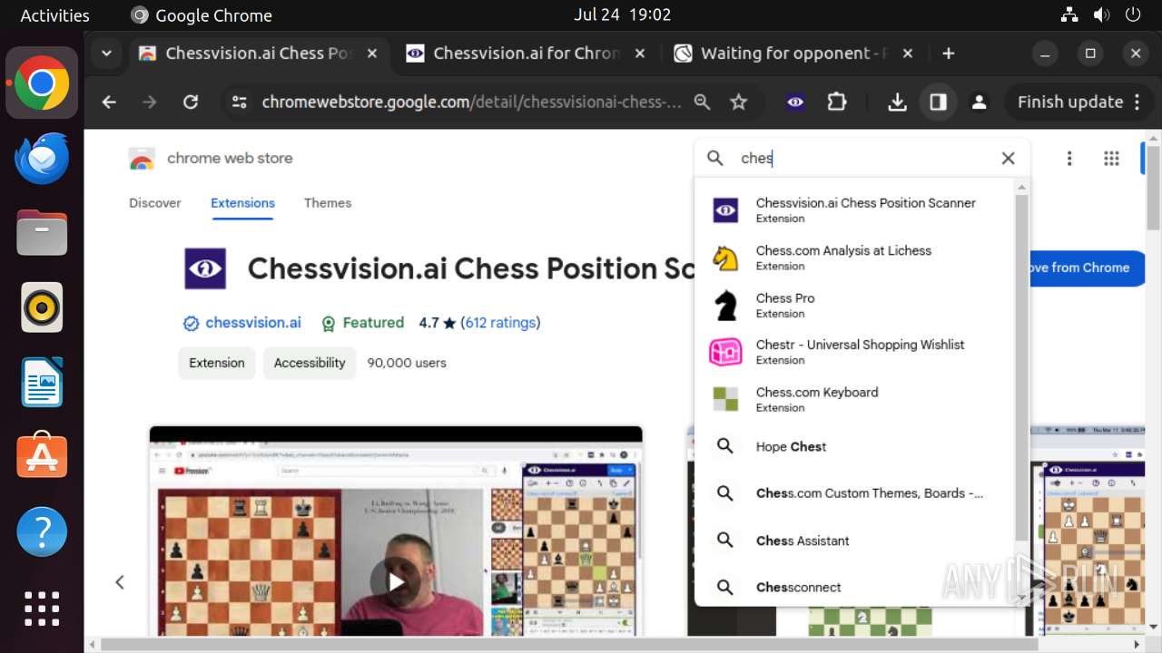1162x653 pixels.
Task: Show applications grid in the dock
Action: coord(42,609)
